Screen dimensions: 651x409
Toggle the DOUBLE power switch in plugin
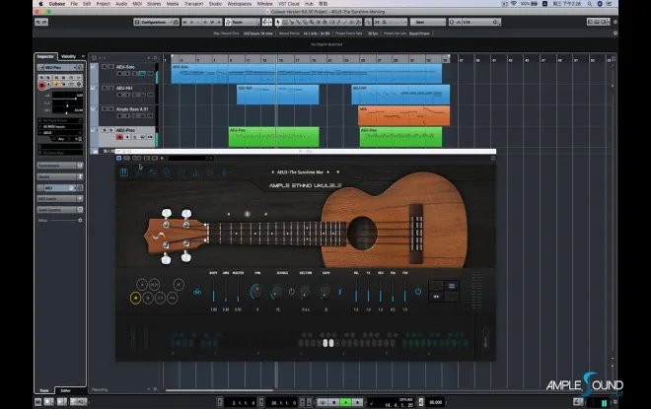pos(291,292)
